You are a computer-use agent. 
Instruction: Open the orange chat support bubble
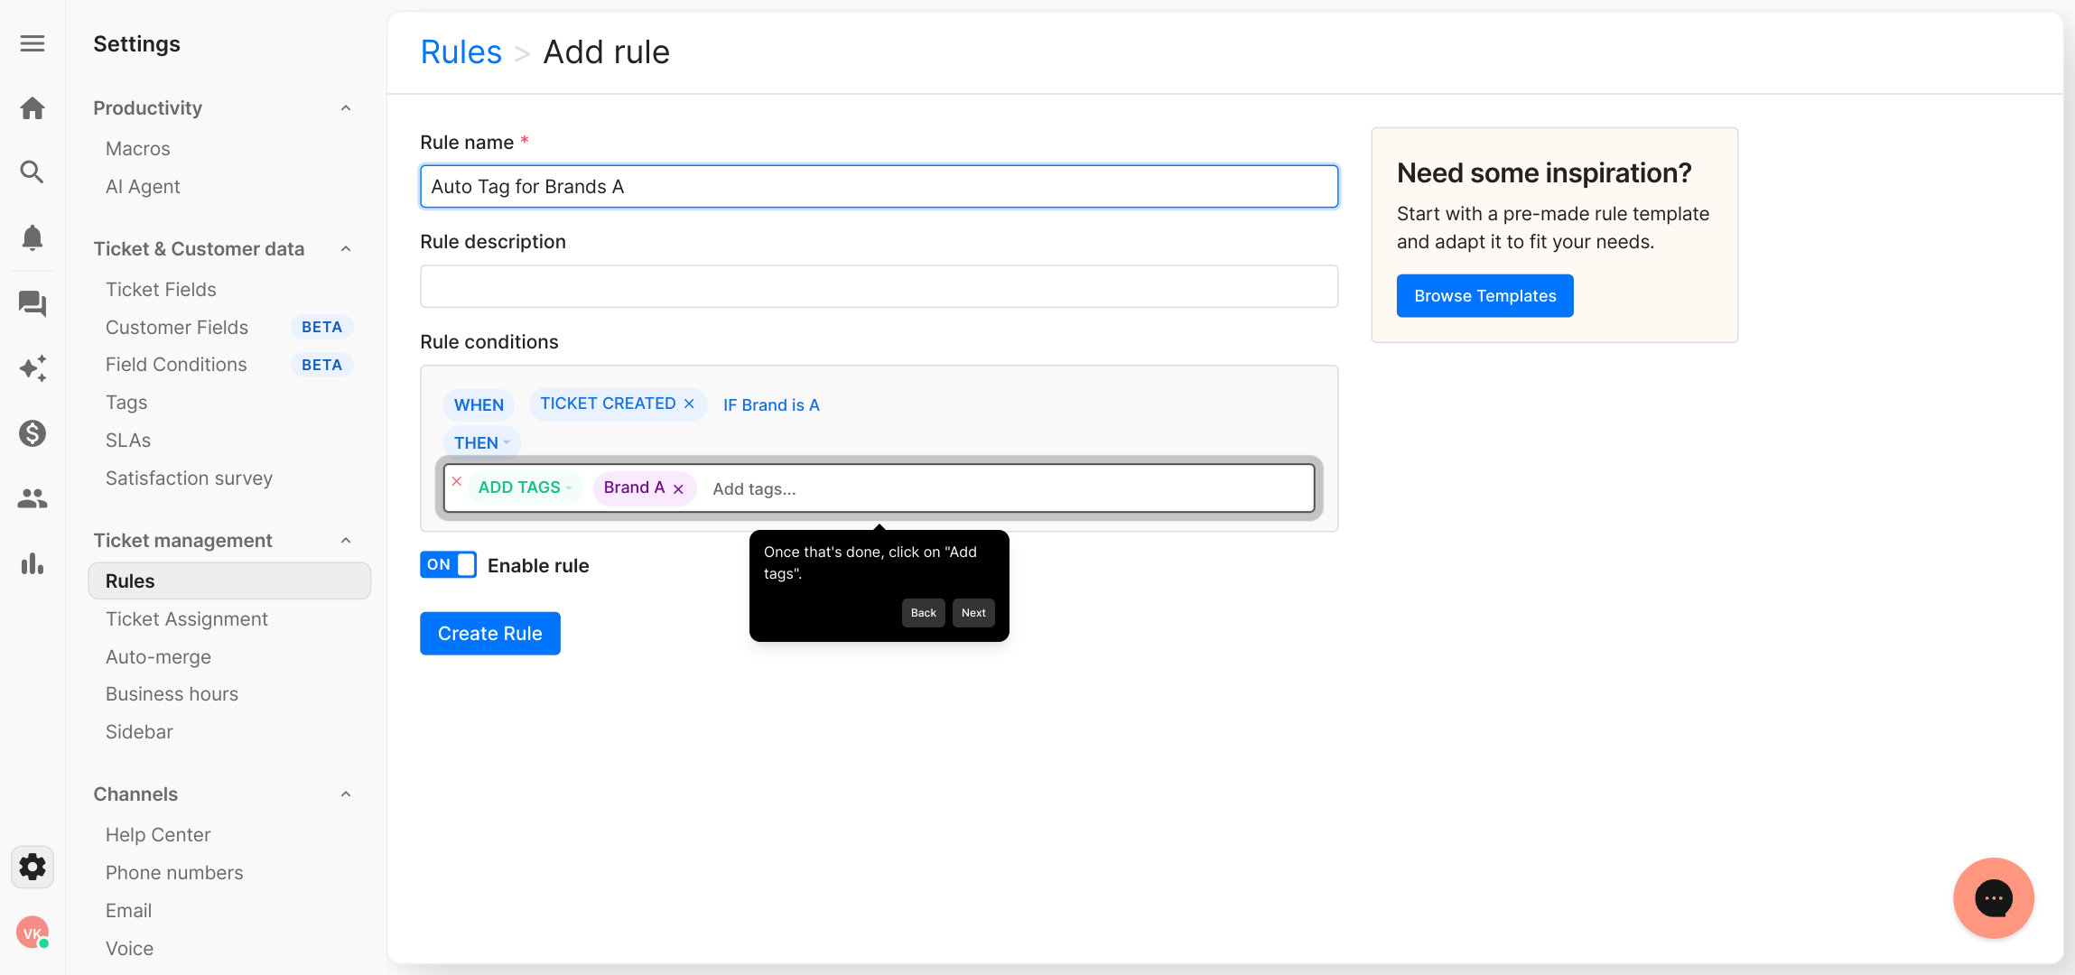click(x=1993, y=898)
